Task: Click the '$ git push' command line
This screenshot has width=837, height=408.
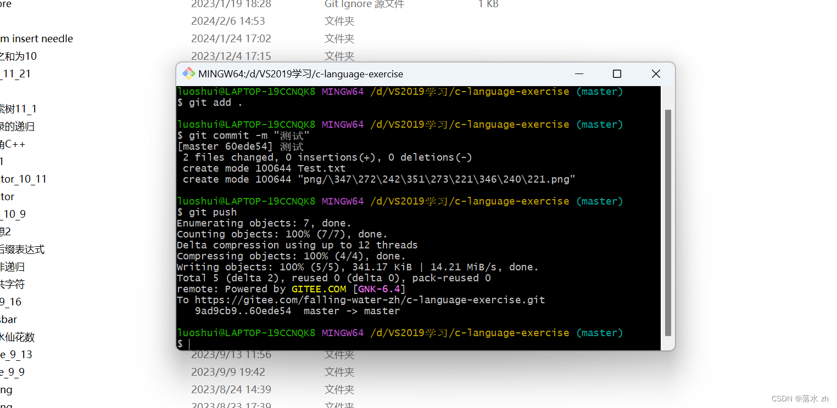Action: click(x=207, y=212)
